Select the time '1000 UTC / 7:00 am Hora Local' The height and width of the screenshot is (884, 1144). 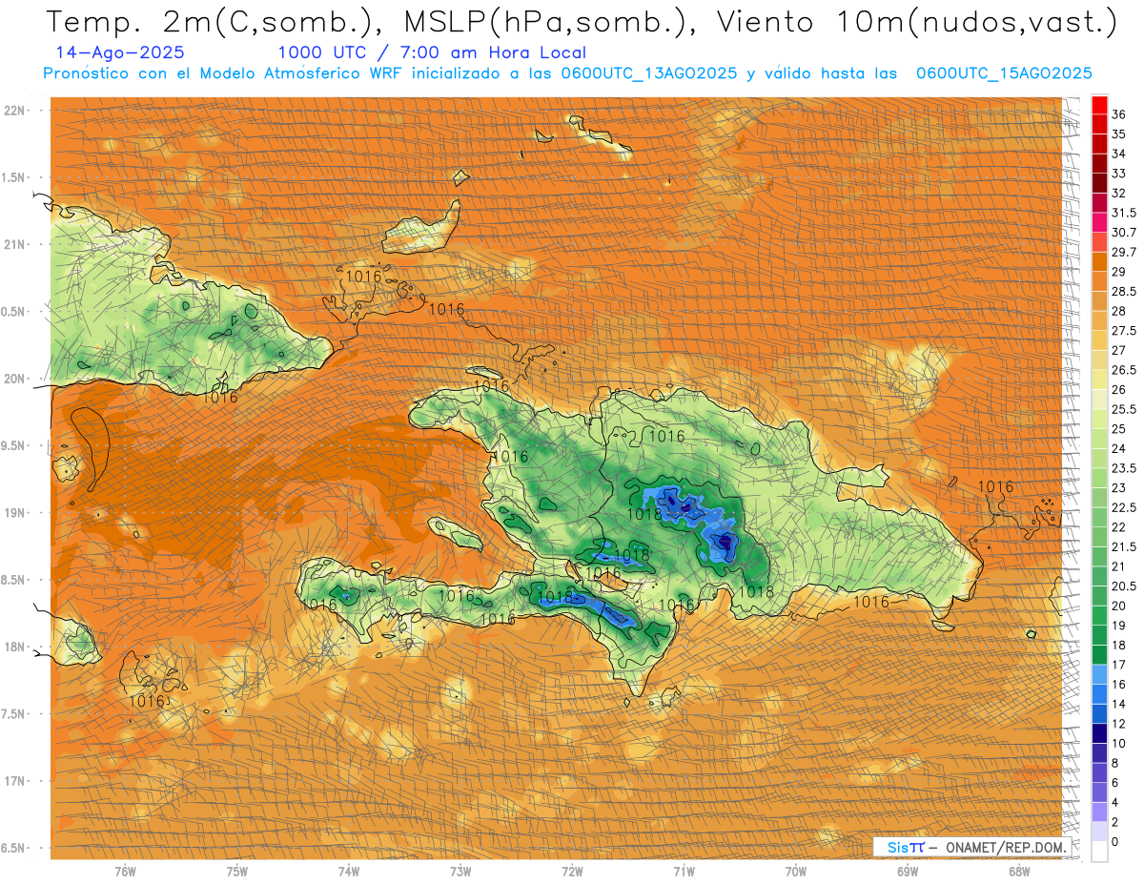pos(432,52)
